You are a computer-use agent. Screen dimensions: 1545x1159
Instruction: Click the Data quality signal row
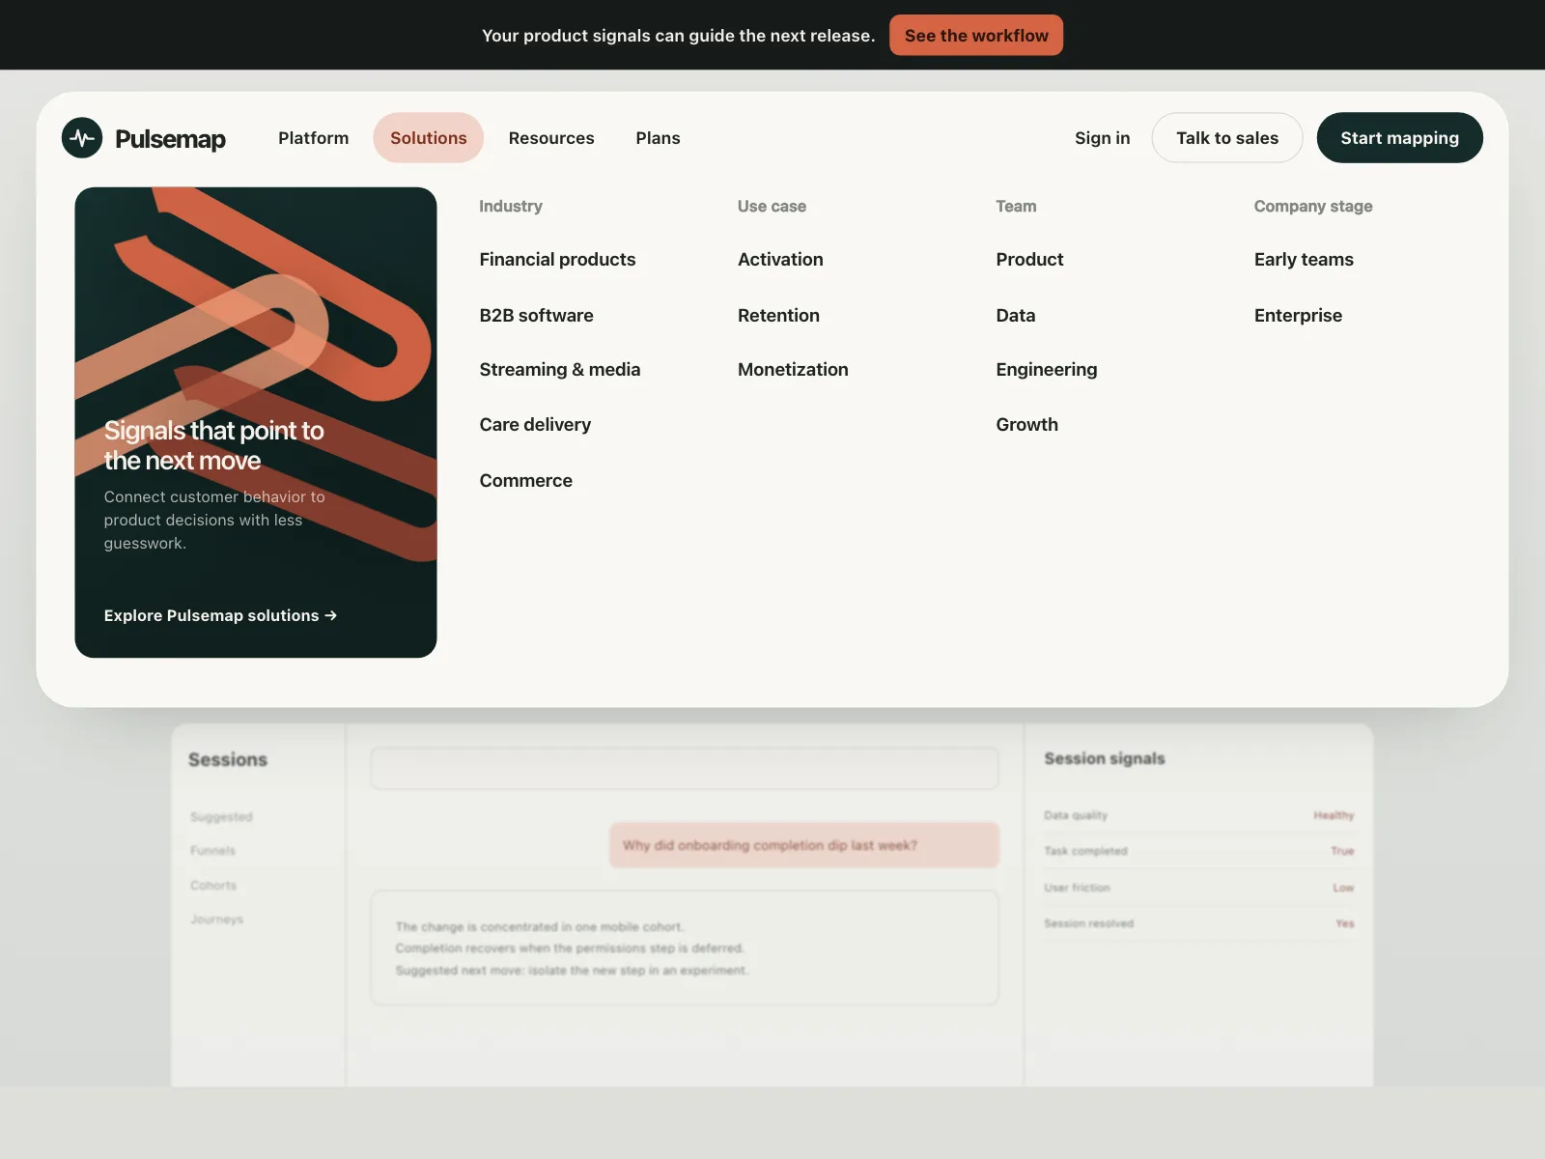tap(1199, 815)
